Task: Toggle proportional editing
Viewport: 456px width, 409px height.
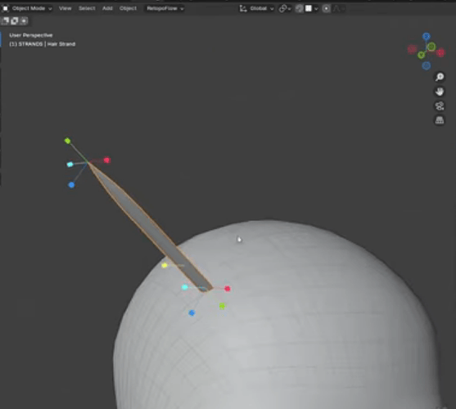Action: pos(327,9)
